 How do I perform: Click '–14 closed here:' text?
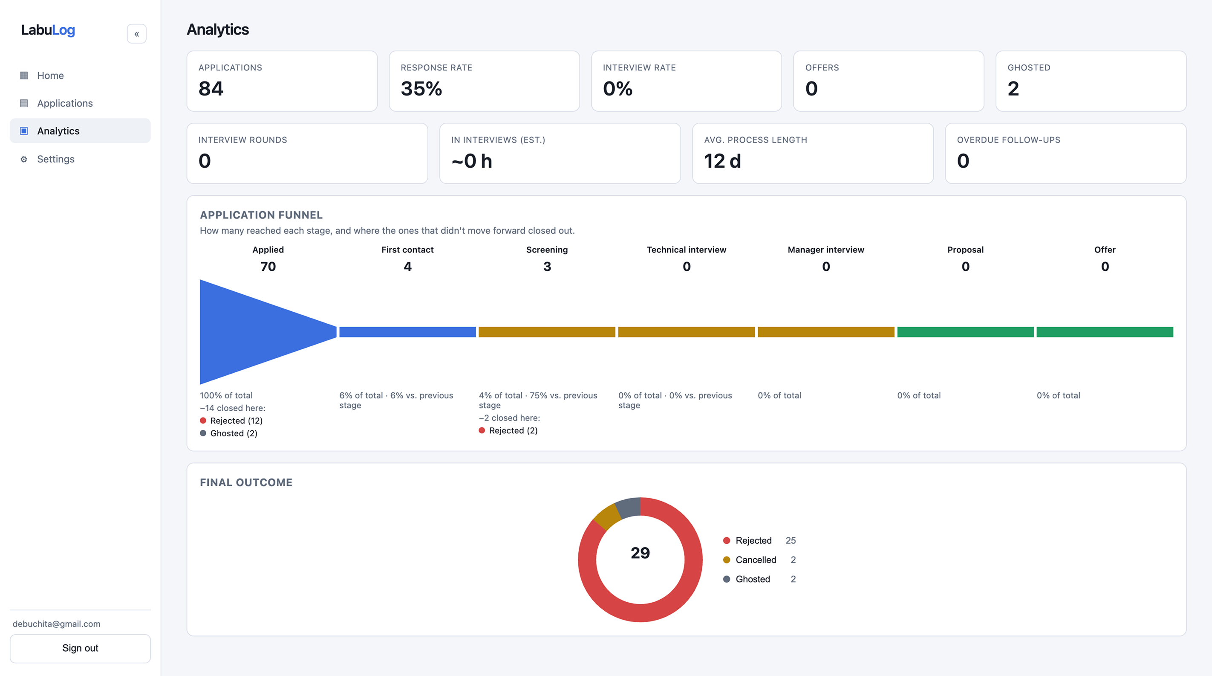click(x=232, y=408)
